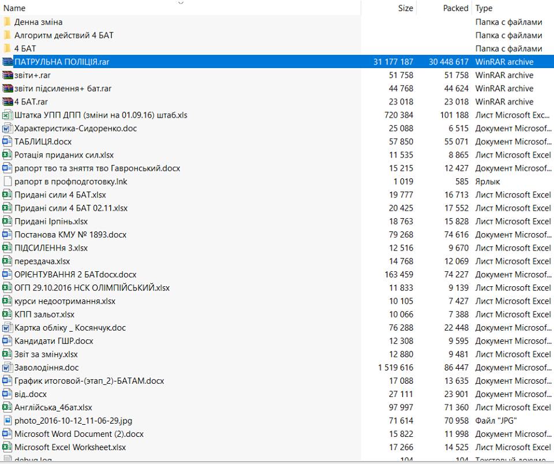
Task: Sort files by Type column header
Action: tap(484, 8)
